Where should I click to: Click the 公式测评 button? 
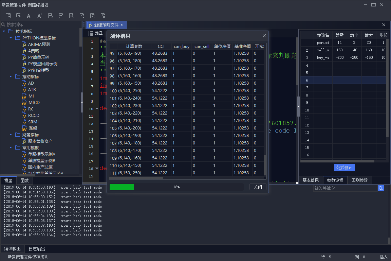pos(344,168)
